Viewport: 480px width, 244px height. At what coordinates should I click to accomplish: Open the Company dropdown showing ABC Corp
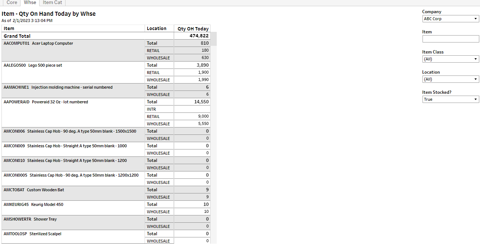point(450,19)
